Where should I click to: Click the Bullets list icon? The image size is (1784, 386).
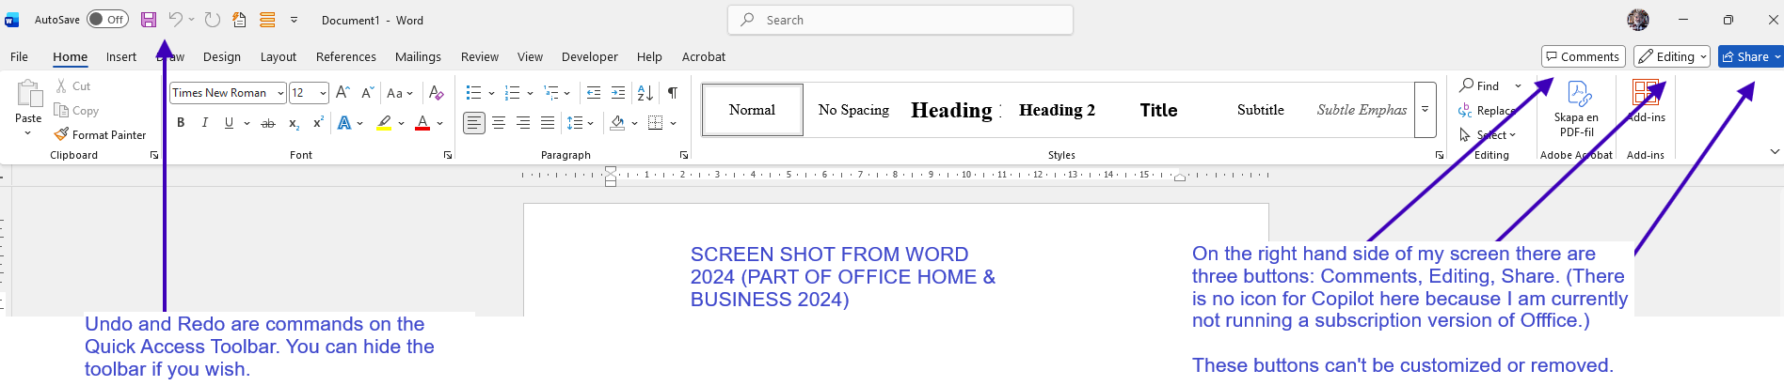pos(473,93)
